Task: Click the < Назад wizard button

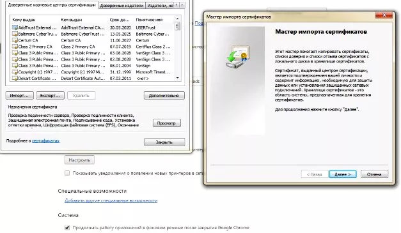Action: [315, 174]
